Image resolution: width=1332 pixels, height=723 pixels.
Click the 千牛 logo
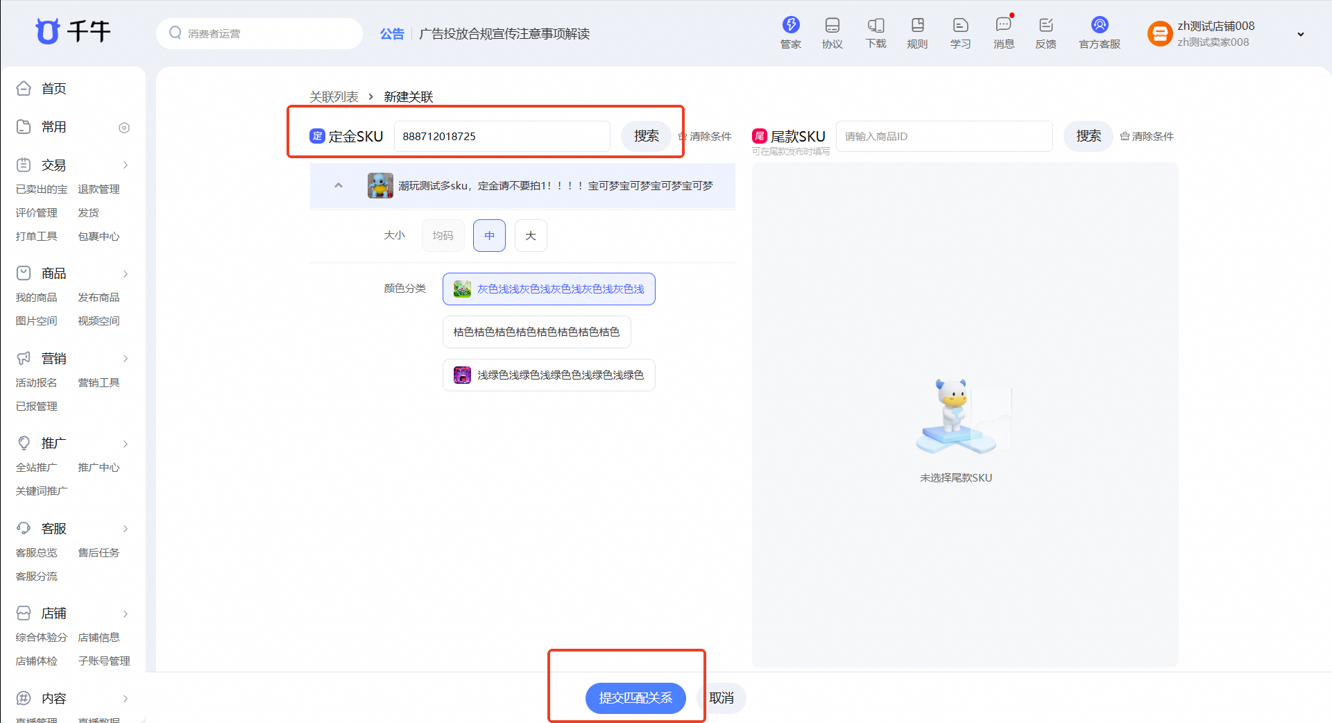pyautogui.click(x=73, y=31)
